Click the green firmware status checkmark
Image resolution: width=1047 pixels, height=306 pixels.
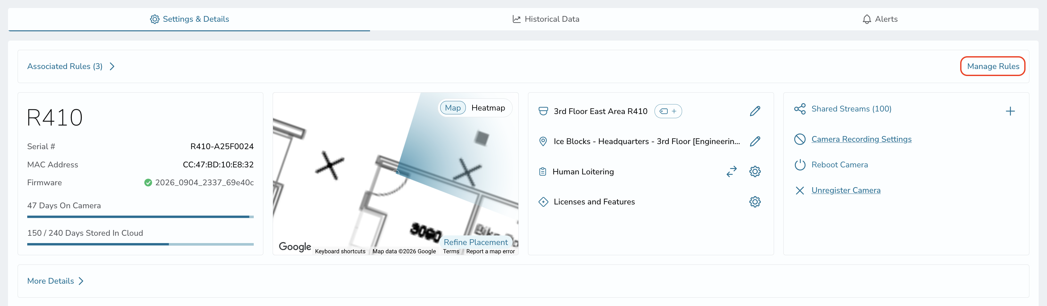tap(148, 183)
